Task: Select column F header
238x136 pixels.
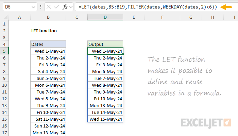Action: click(x=162, y=17)
